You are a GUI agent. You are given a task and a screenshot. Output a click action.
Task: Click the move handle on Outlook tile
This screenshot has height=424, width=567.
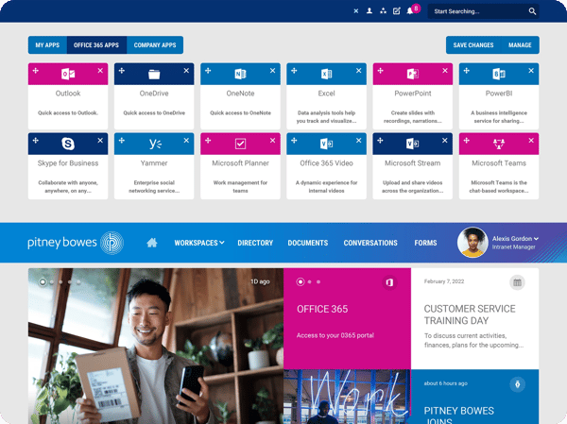[36, 71]
